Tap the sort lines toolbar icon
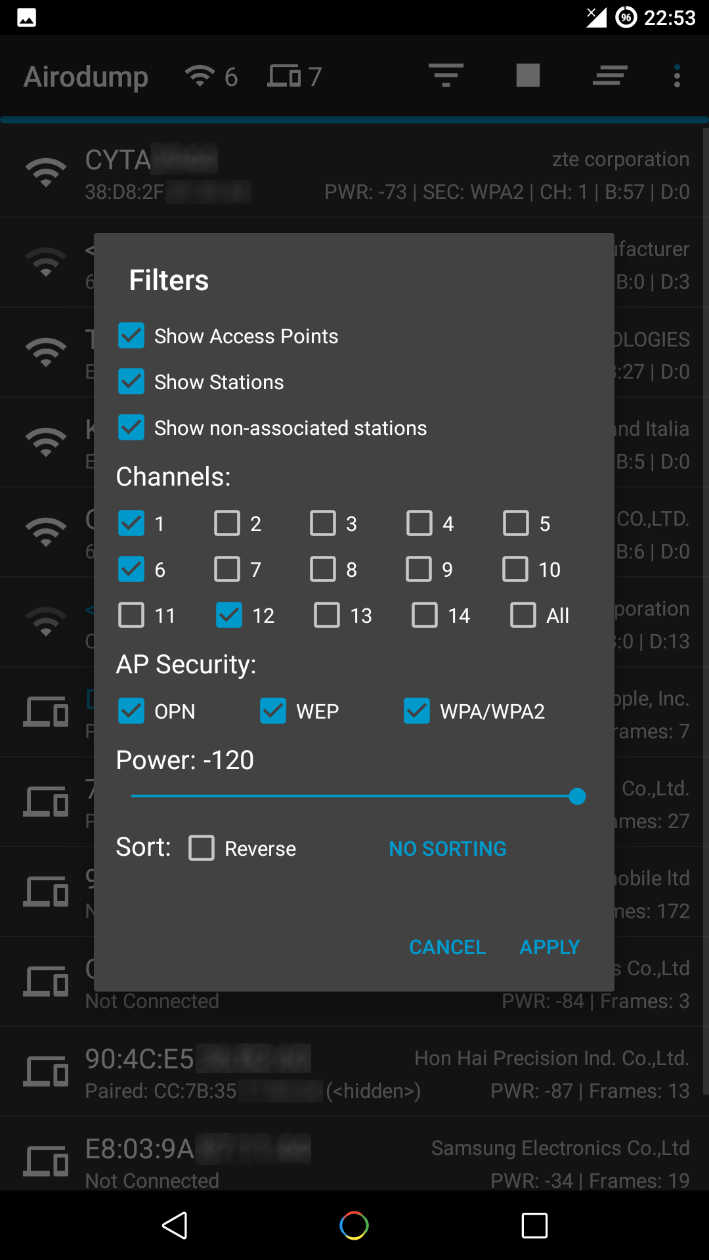Viewport: 709px width, 1260px height. pos(610,75)
